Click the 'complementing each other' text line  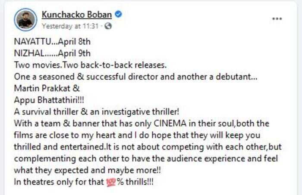[146, 159]
